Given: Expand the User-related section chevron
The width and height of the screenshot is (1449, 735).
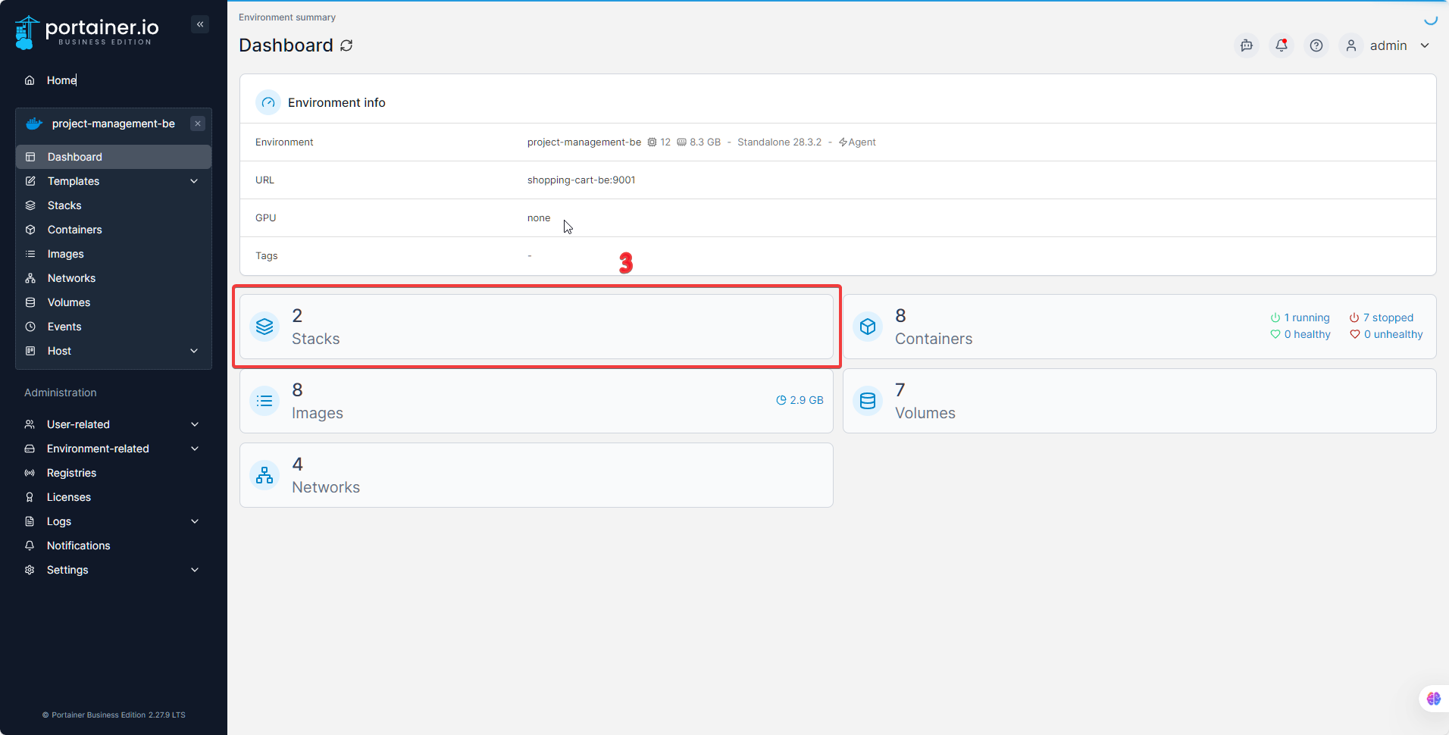Looking at the screenshot, I should 195,424.
